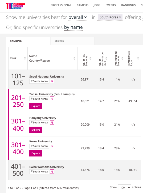Sort the table by the Rank column arrows
Screen dimensions: 143x193
[25, 58]
